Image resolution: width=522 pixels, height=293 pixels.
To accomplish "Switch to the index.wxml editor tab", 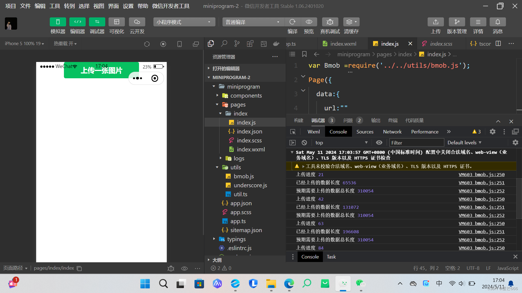I will pos(343,44).
